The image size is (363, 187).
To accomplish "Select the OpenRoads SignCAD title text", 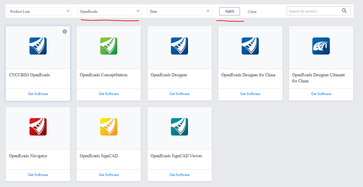I will 99,156.
